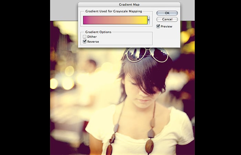The height and width of the screenshot is (155, 241).
Task: Click the magenta end of the gradient bar
Action: [86, 21]
